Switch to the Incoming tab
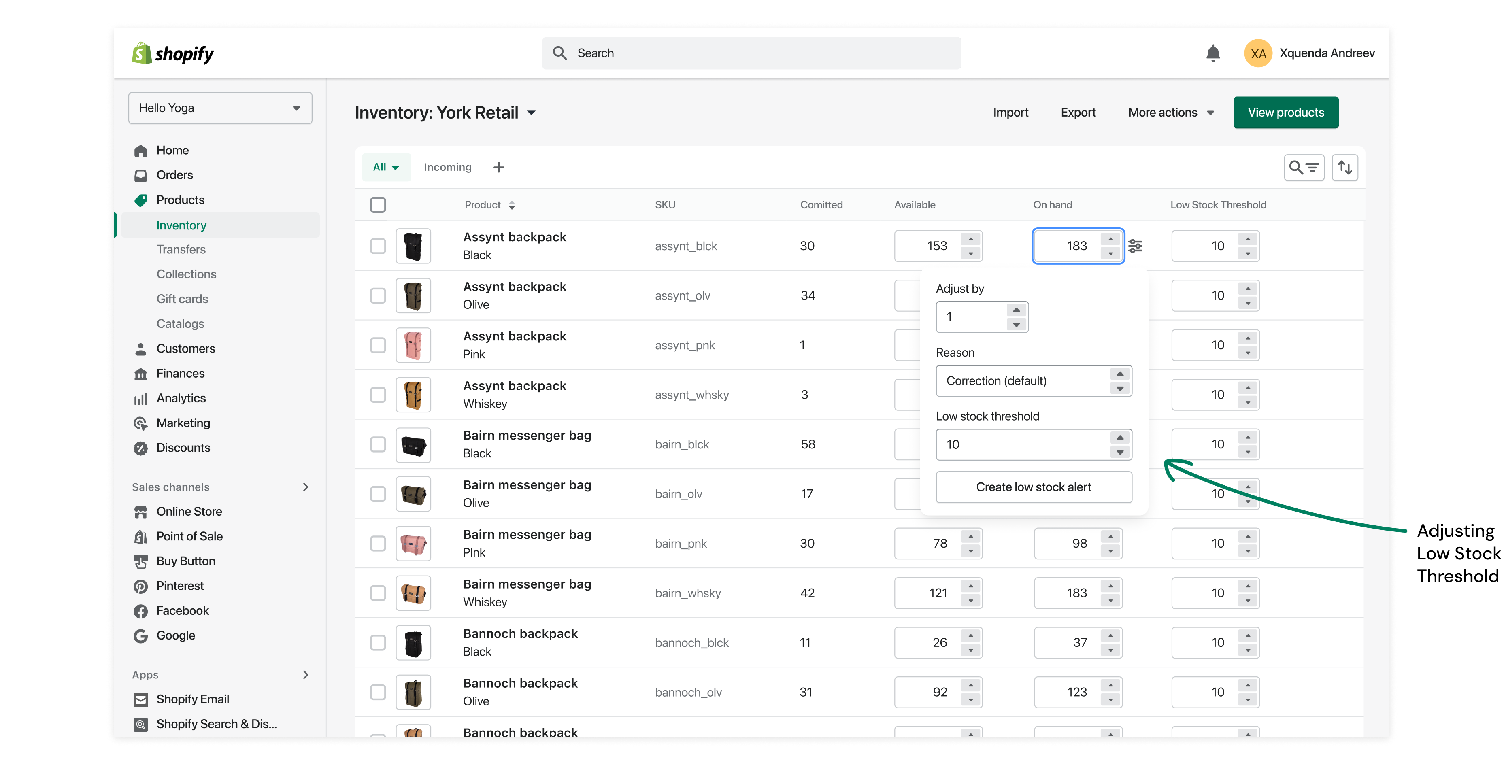1506x765 pixels. click(447, 167)
